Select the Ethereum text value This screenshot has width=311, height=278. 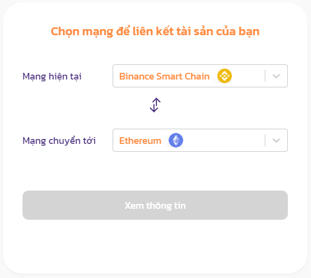tap(140, 141)
